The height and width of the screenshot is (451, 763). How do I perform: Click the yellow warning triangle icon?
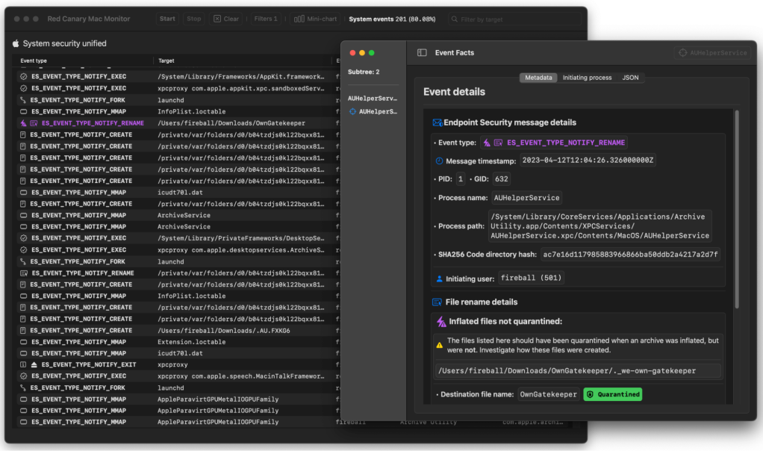coord(440,345)
